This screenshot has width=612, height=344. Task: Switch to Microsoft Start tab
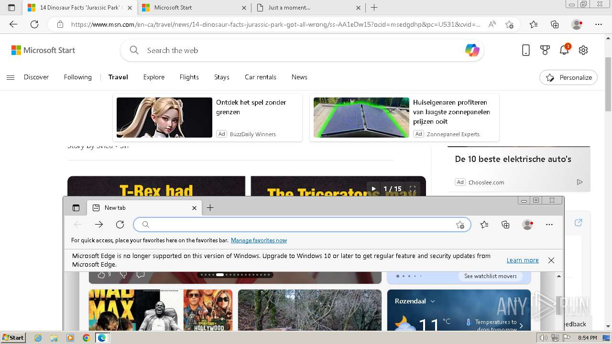[x=194, y=8]
